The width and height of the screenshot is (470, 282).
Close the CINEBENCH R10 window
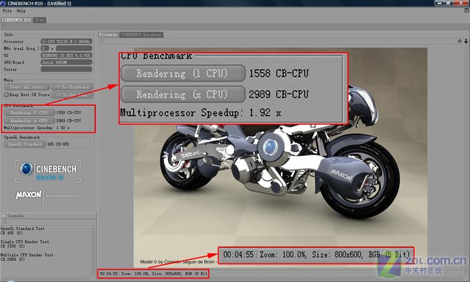point(461,3)
